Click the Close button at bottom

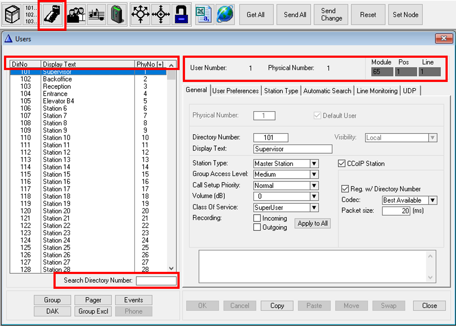[429, 306]
